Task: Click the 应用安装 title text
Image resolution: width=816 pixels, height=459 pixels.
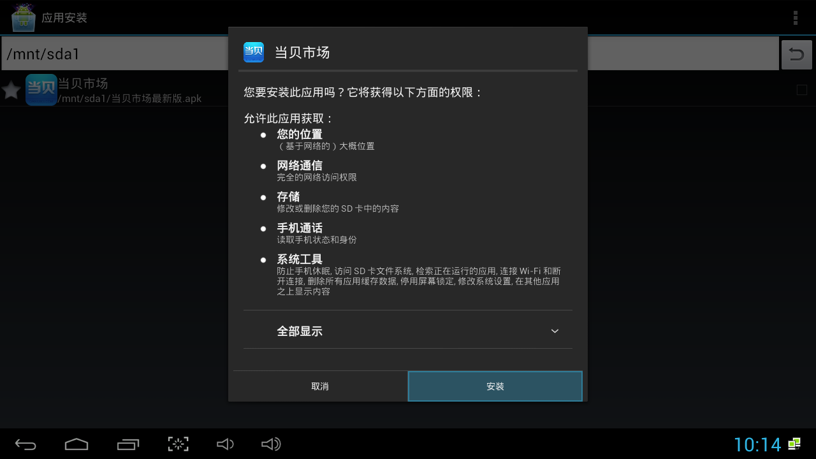Action: [64, 18]
